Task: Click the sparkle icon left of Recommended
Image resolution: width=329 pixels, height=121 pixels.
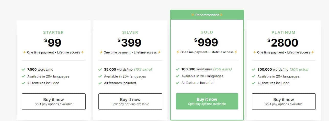Action: point(192,15)
